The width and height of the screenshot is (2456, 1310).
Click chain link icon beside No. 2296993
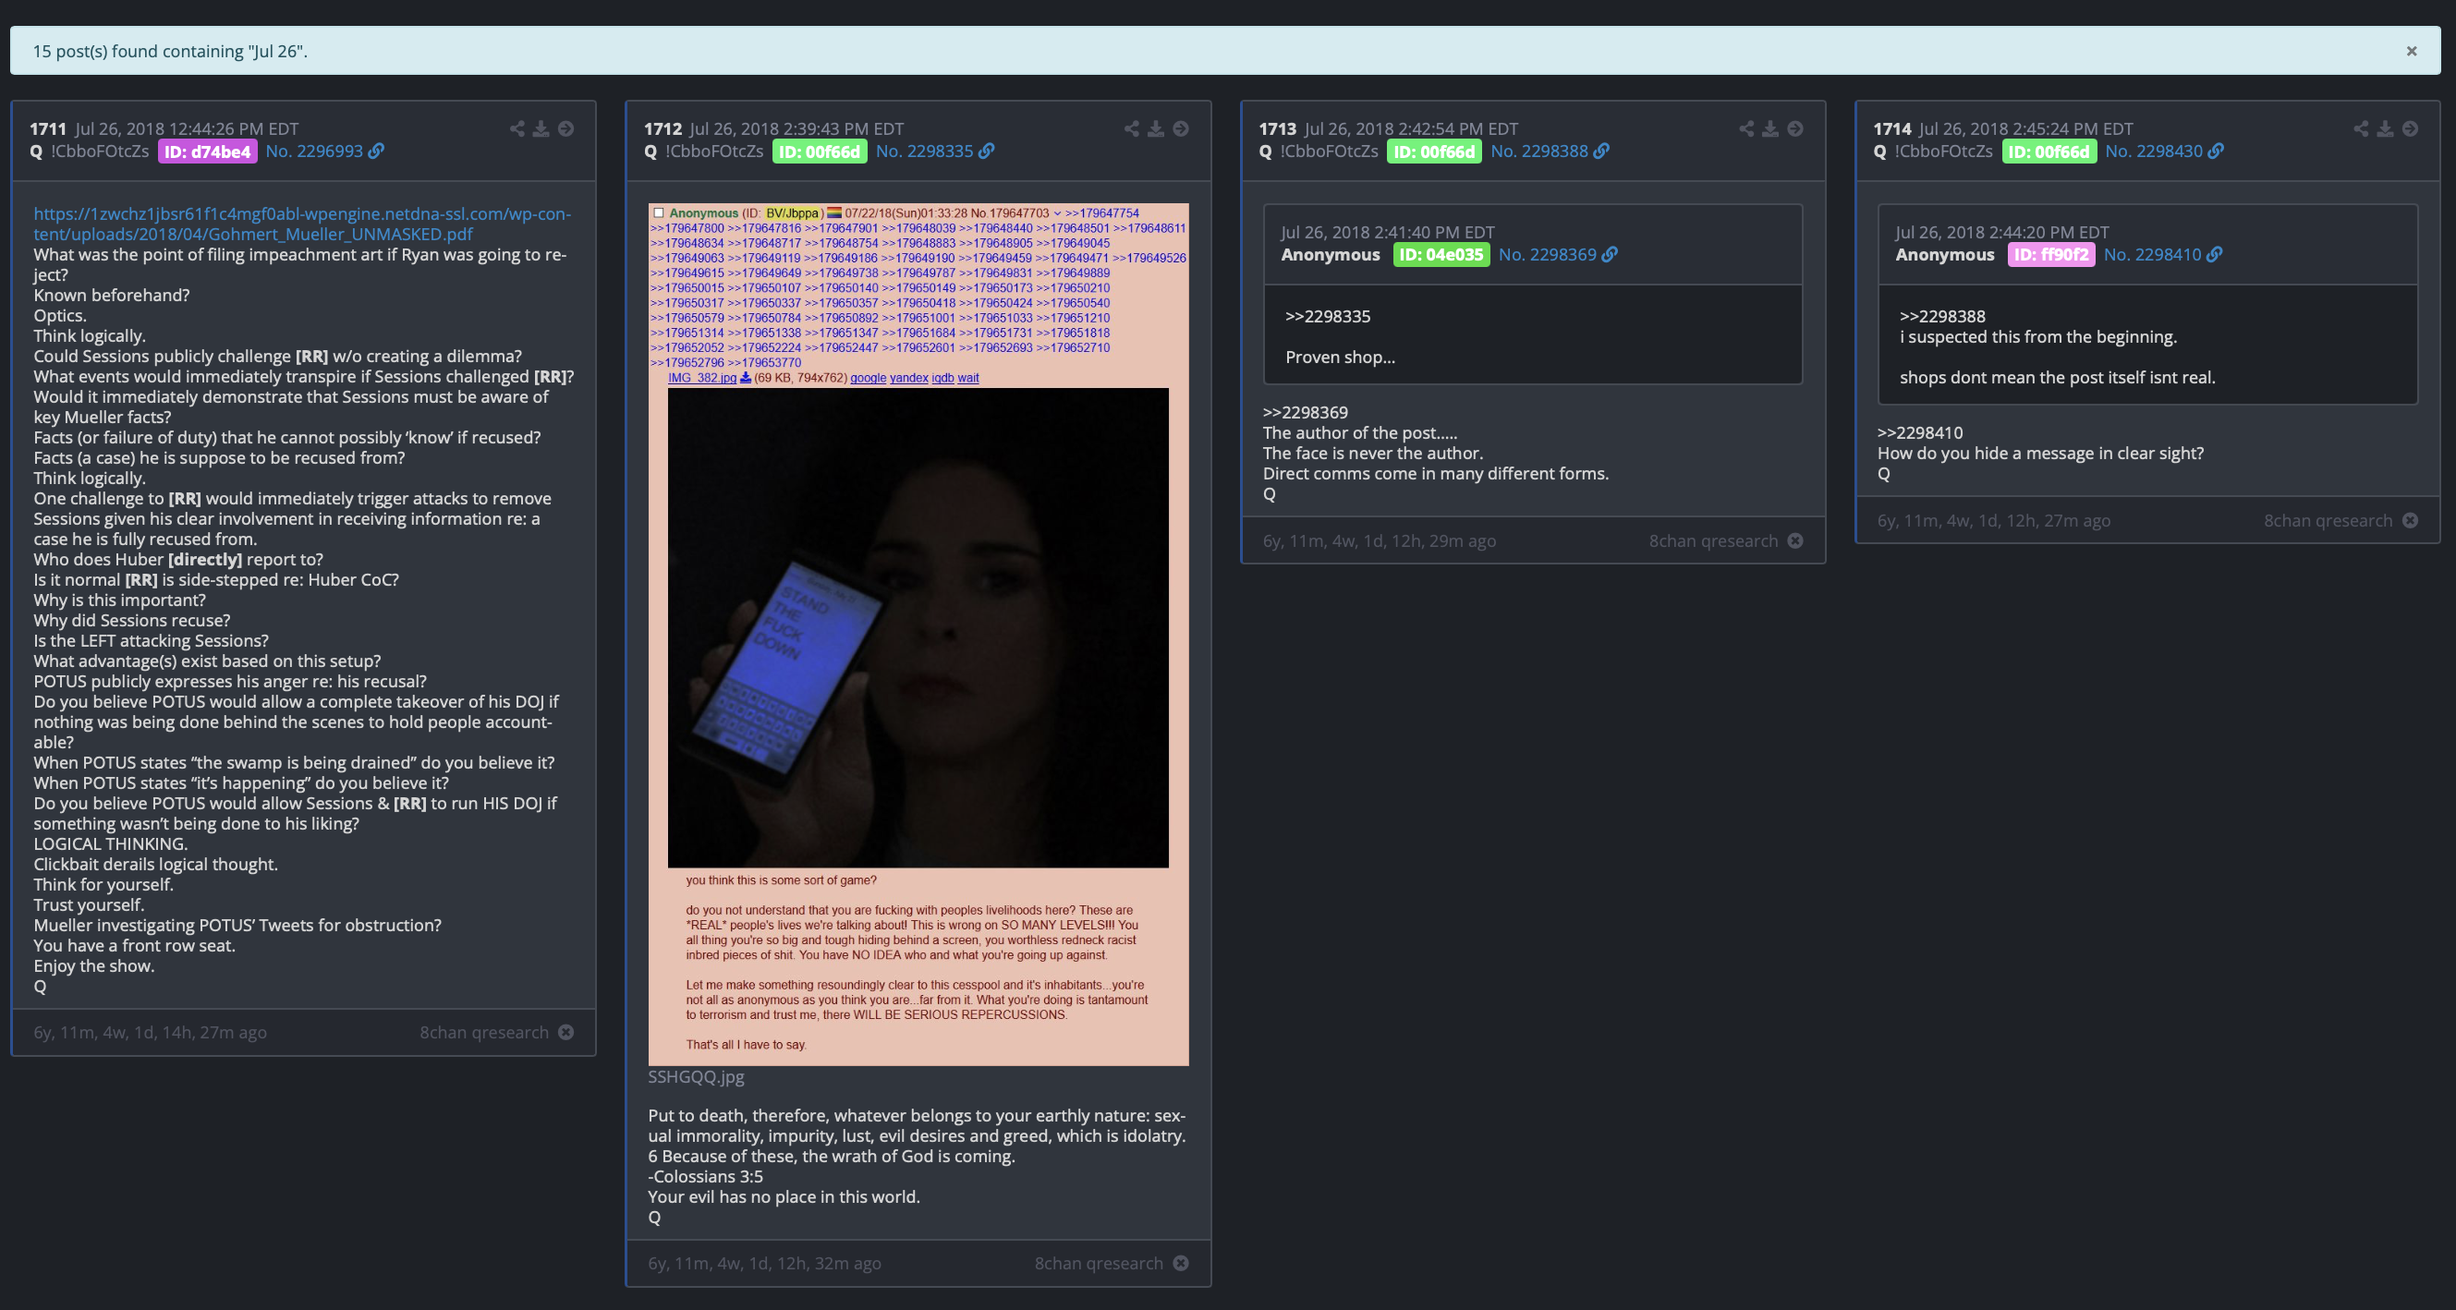tap(377, 151)
